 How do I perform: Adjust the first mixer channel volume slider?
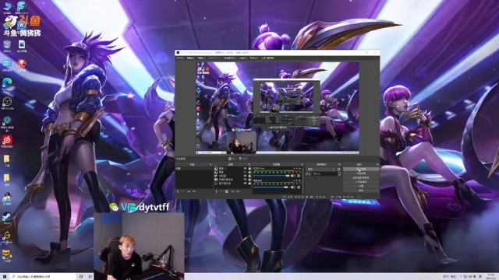coord(271,176)
